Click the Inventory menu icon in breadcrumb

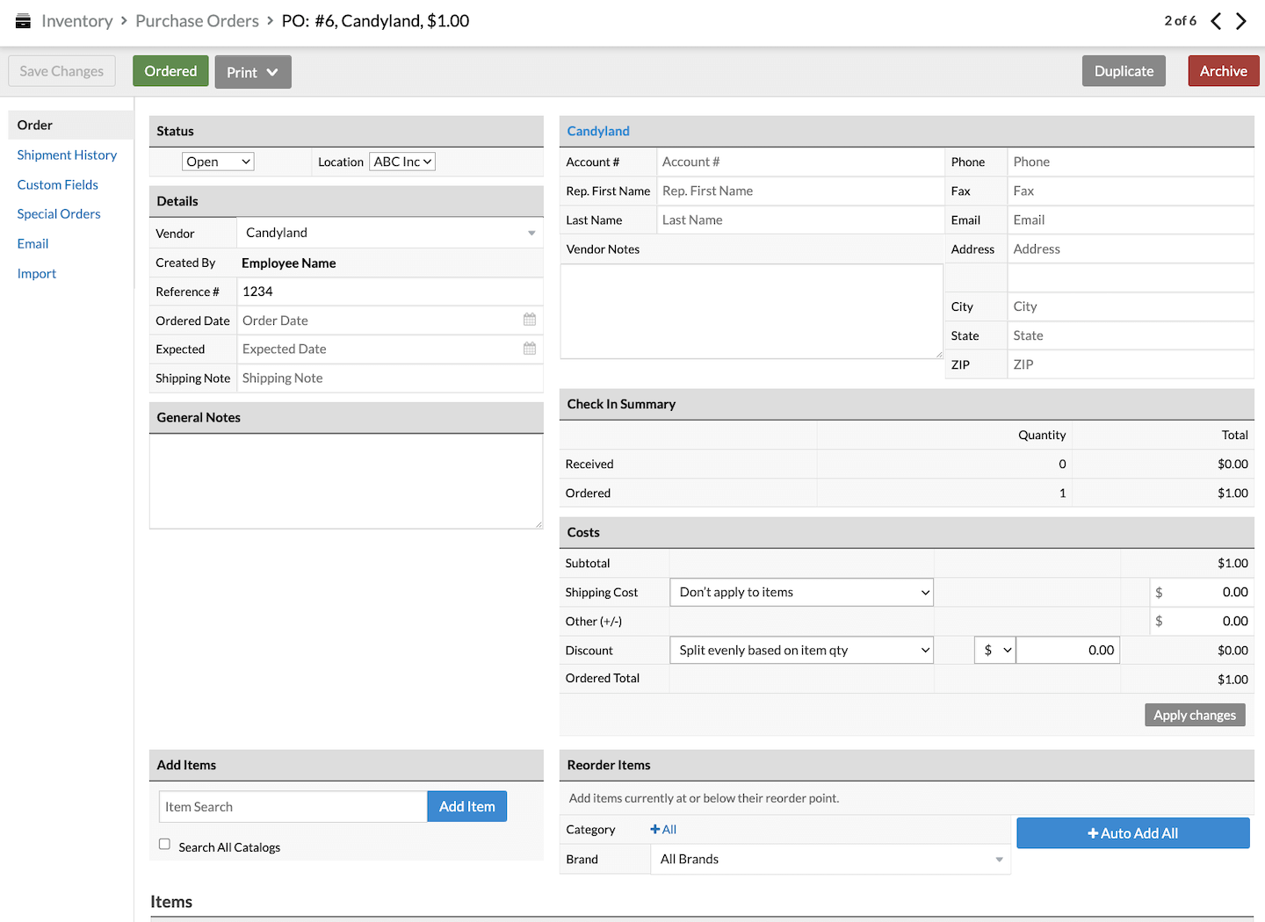[23, 21]
